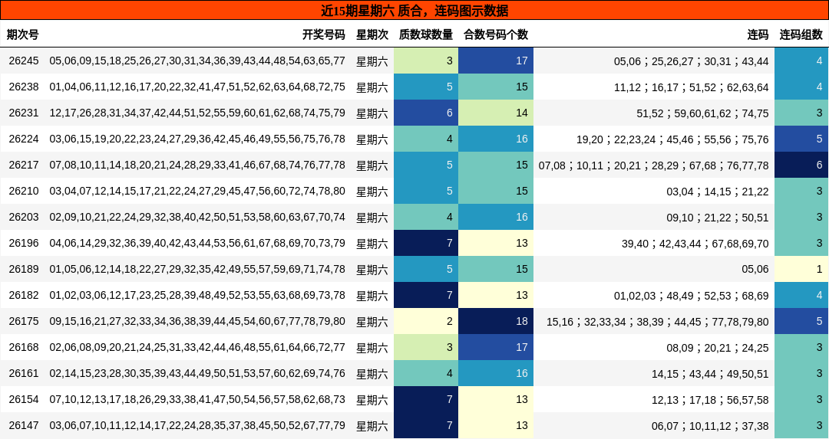This screenshot has height=439, width=829.
Task: Click composite count cell 13 in row 26182
Action: point(496,295)
